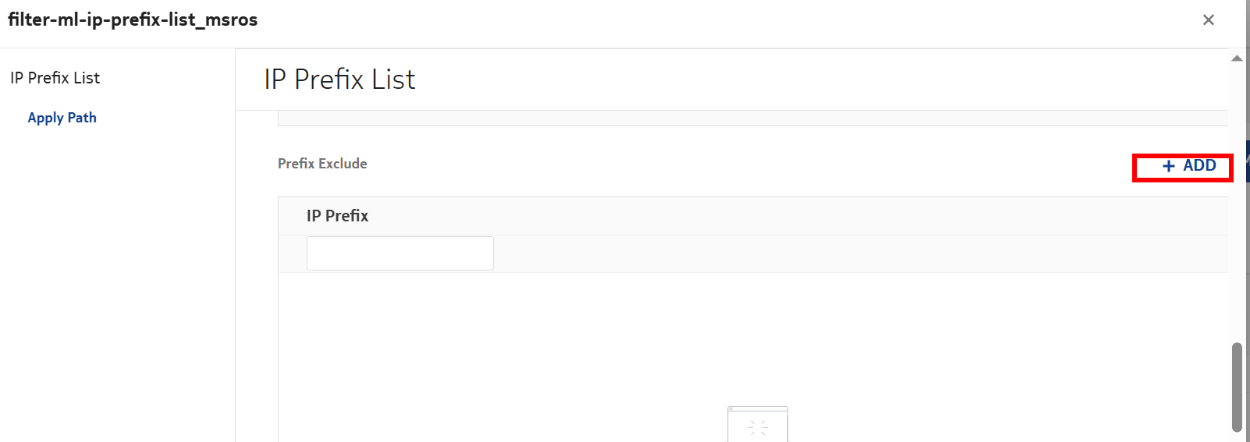Image resolution: width=1250 pixels, height=442 pixels.
Task: Click the dark blue element at right edge
Action: point(1248,161)
